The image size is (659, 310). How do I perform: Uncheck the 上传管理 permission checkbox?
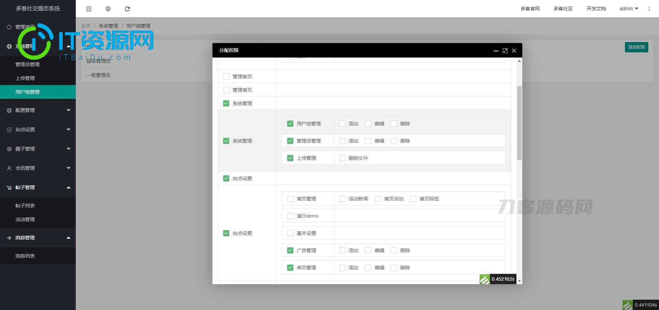[x=290, y=158]
